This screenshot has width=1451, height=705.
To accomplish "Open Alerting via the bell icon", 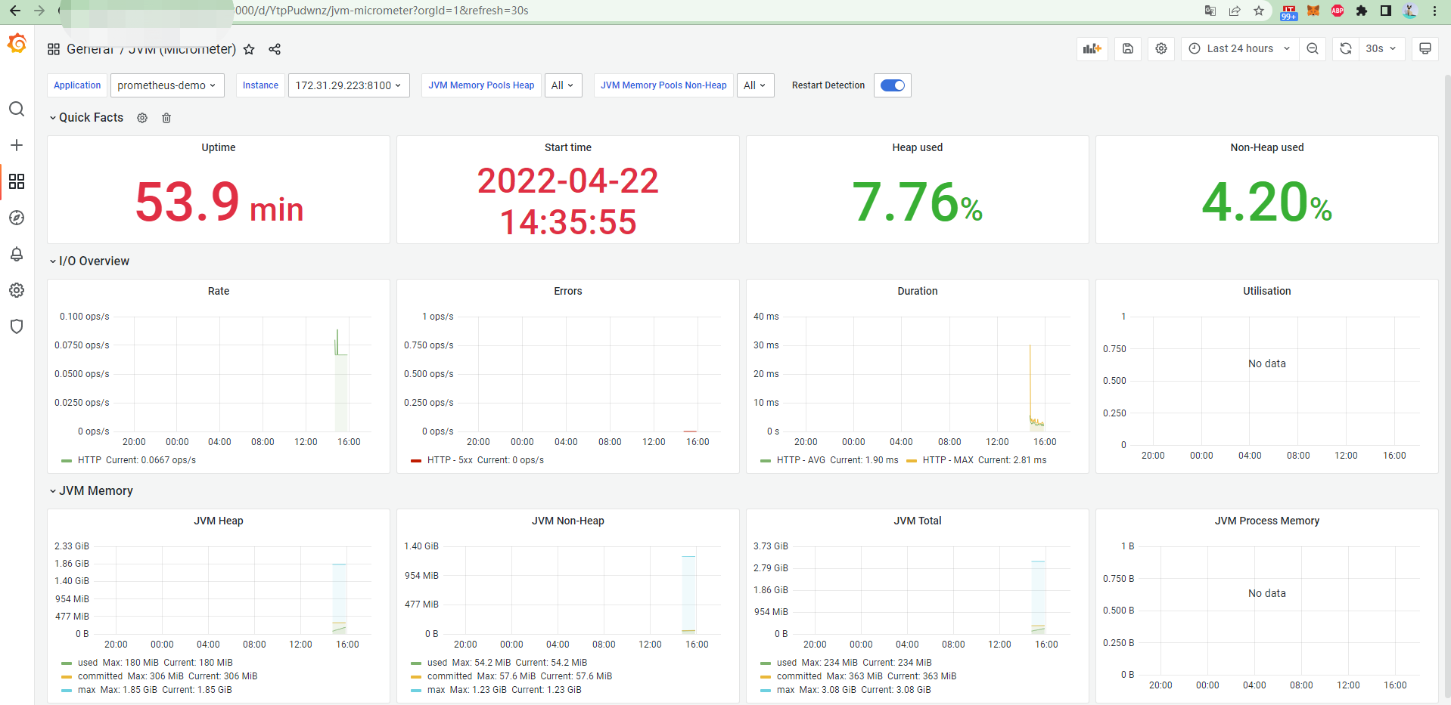I will pos(17,254).
